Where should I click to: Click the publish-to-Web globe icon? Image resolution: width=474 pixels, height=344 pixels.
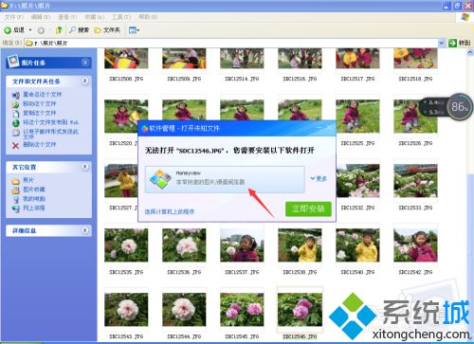[15, 123]
